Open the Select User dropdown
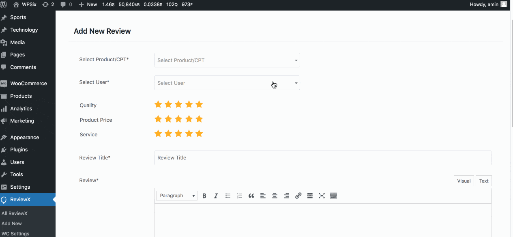Image resolution: width=513 pixels, height=237 pixels. 227,83
